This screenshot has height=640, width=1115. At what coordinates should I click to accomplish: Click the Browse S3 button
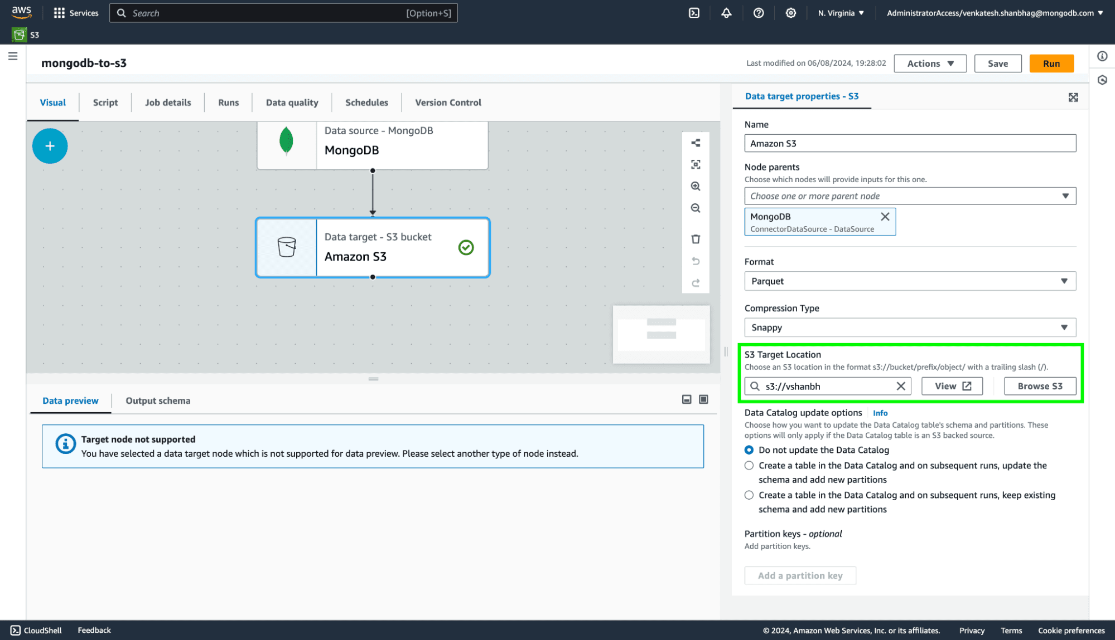pyautogui.click(x=1040, y=386)
